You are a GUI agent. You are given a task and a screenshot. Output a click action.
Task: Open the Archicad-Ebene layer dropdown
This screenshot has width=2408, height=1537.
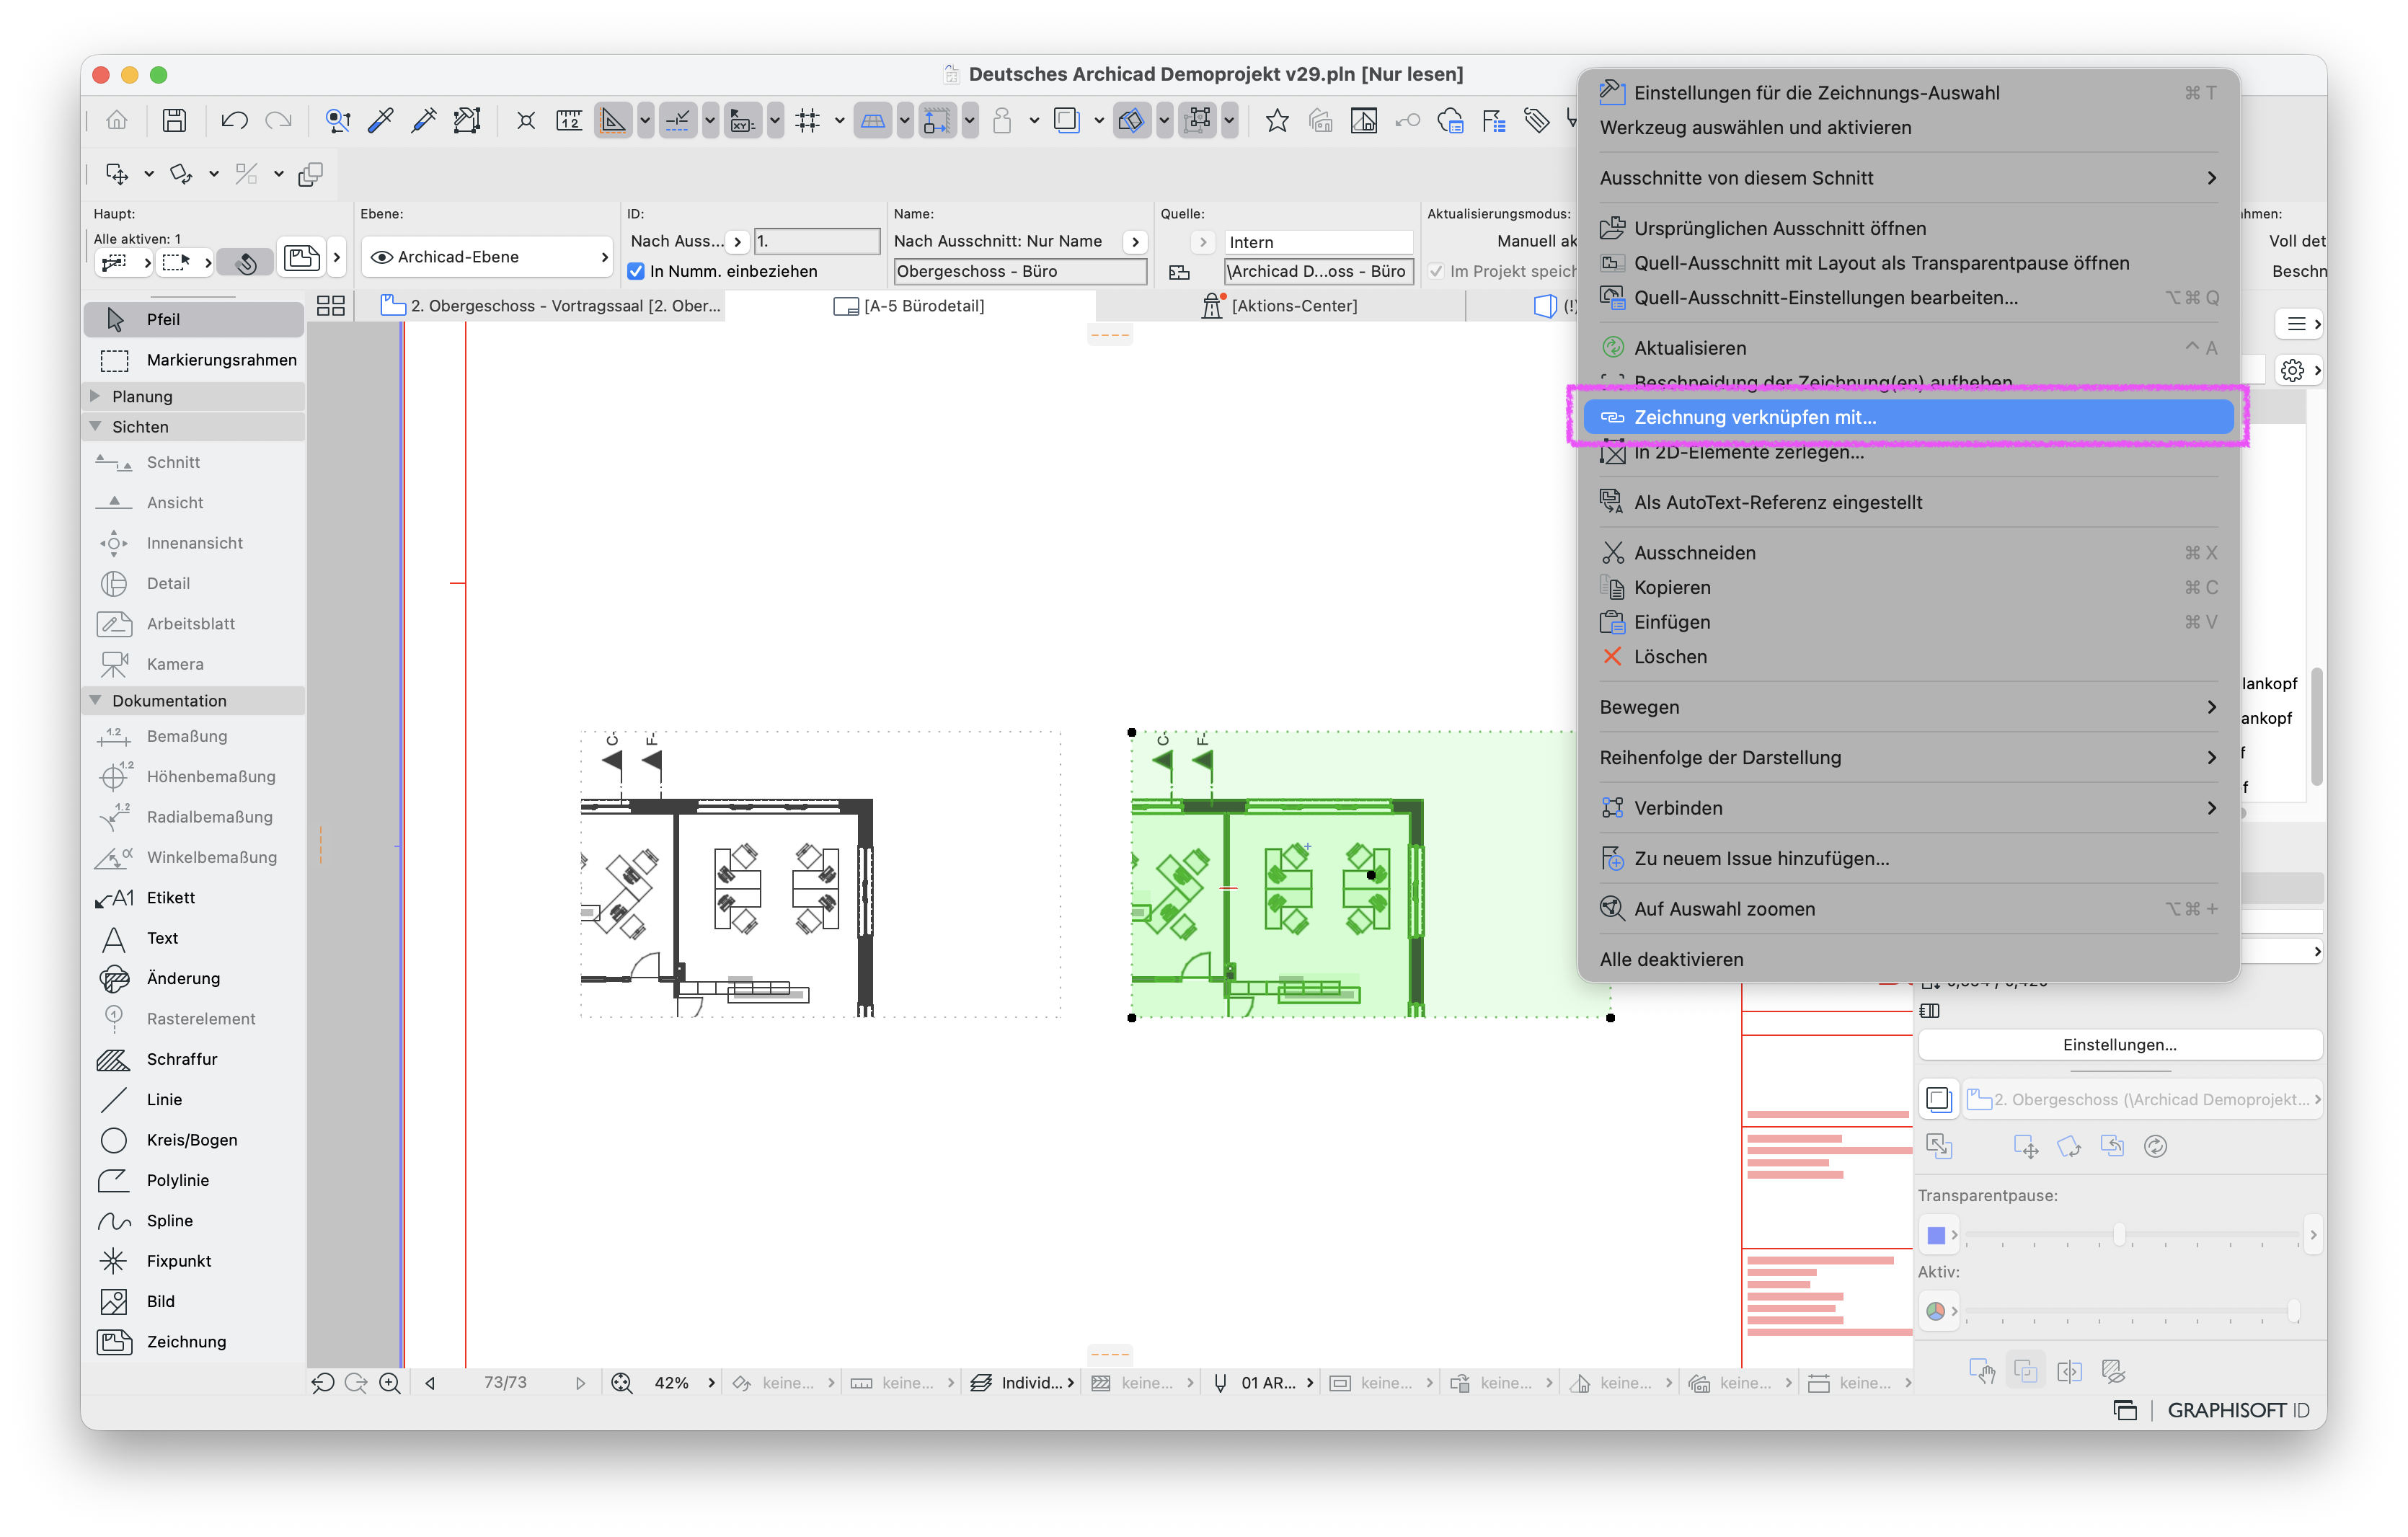tap(488, 257)
